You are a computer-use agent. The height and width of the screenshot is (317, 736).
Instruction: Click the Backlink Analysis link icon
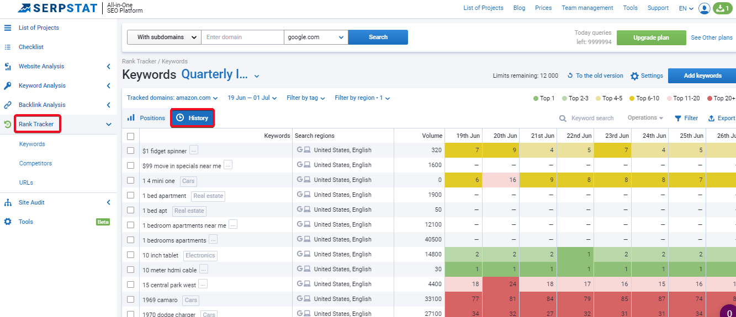point(8,105)
